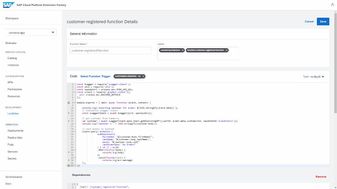Click Select Function Trigger link
Screen dimensions: 337x189
95,76
